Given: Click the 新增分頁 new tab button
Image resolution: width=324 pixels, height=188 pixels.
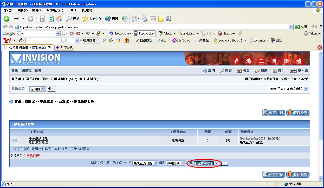Looking at the screenshot, I should click(64, 47).
